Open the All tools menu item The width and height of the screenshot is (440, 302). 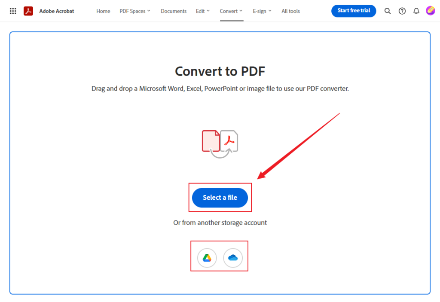290,11
